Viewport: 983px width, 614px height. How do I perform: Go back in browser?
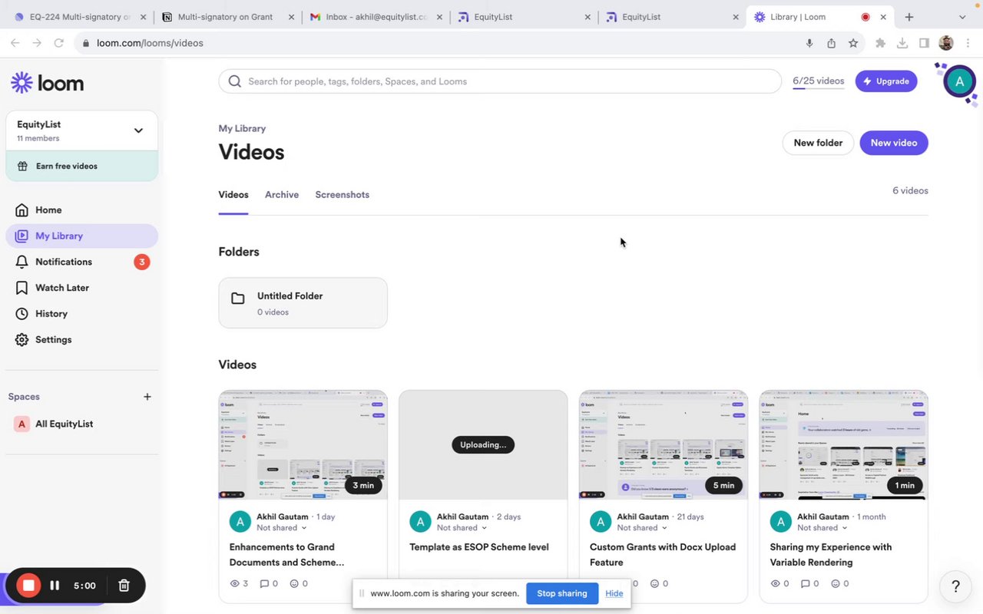pos(15,44)
